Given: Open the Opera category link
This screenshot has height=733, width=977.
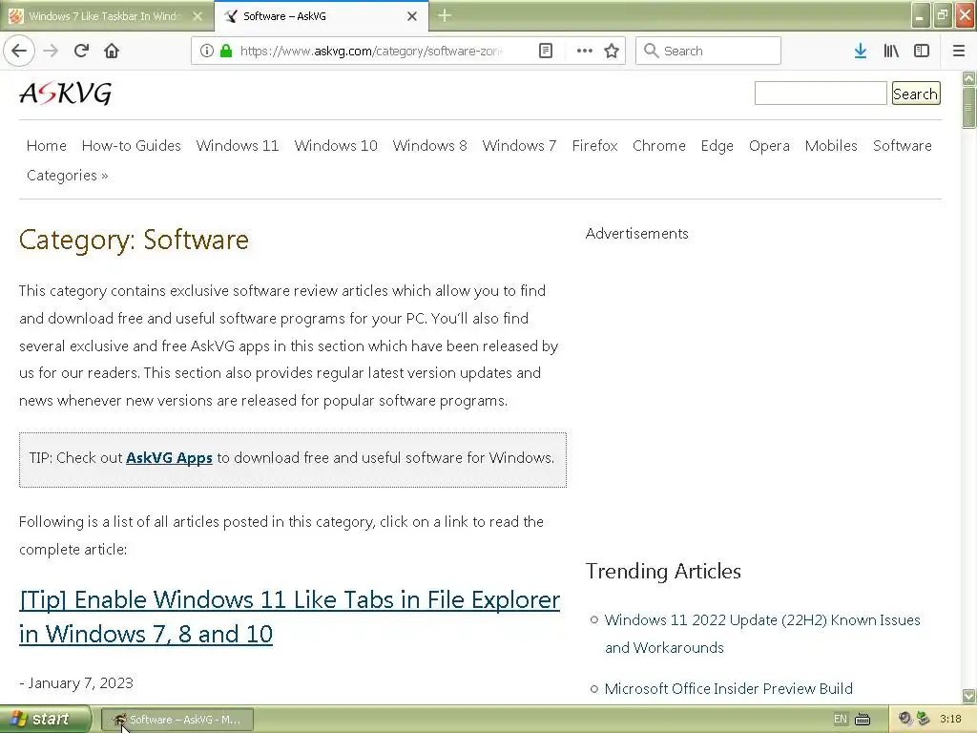Looking at the screenshot, I should (770, 146).
